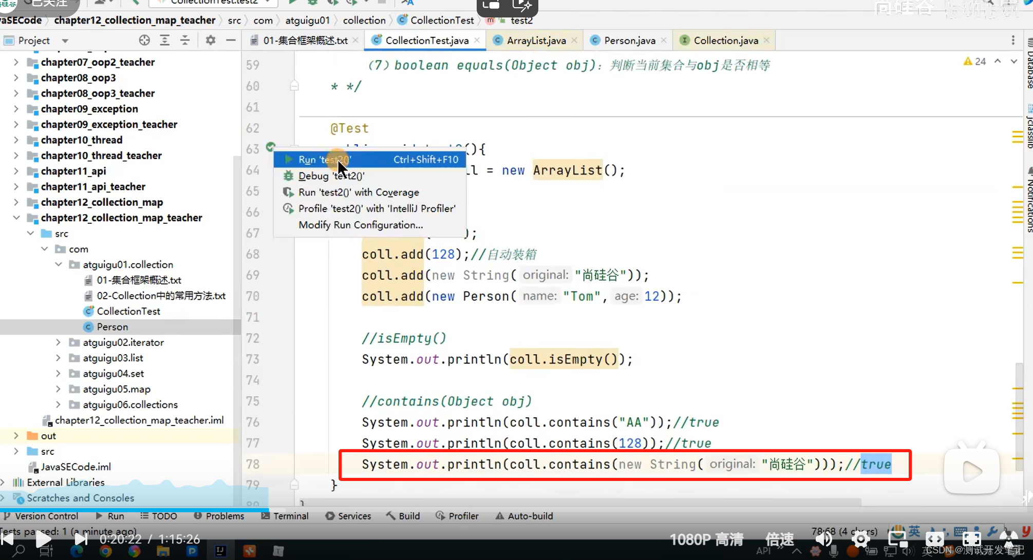The height and width of the screenshot is (560, 1033).
Task: Click the fold marker at line 79
Action: [294, 484]
